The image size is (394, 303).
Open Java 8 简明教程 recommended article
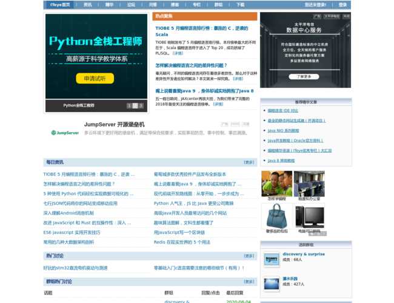281,161
